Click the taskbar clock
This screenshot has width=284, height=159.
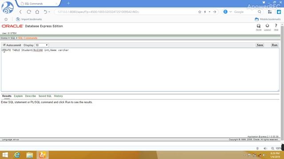(275, 155)
